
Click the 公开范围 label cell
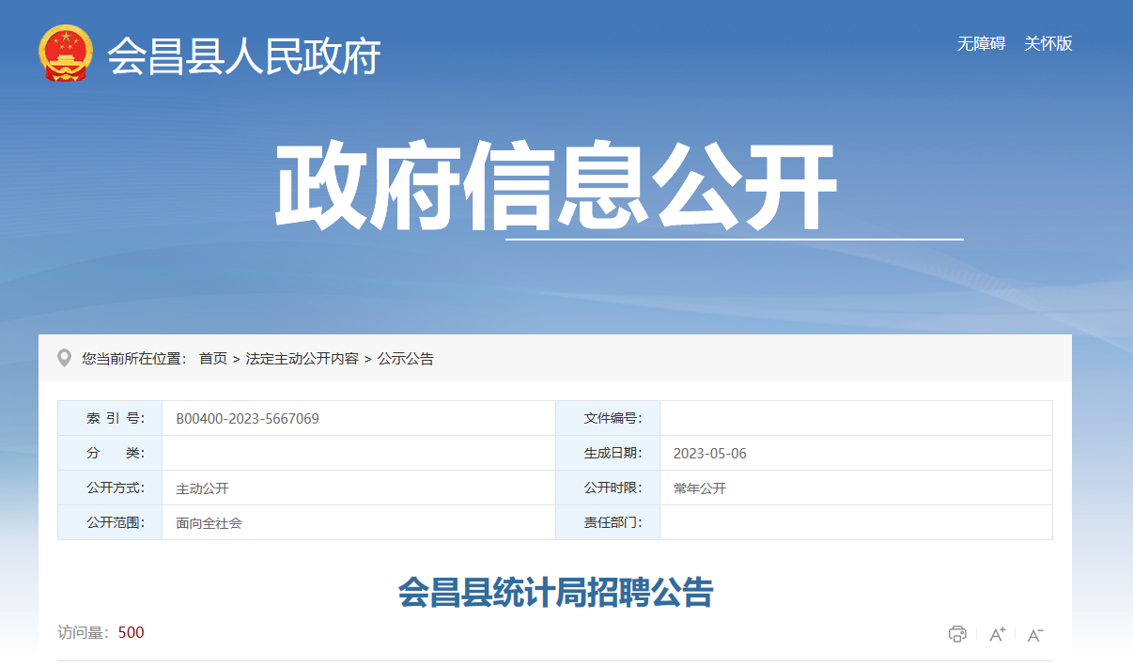110,522
